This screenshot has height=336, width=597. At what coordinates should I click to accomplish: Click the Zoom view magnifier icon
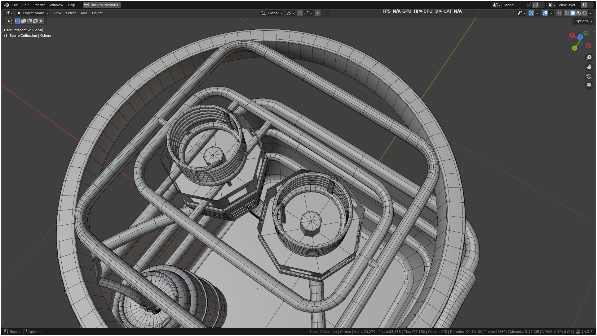(589, 58)
